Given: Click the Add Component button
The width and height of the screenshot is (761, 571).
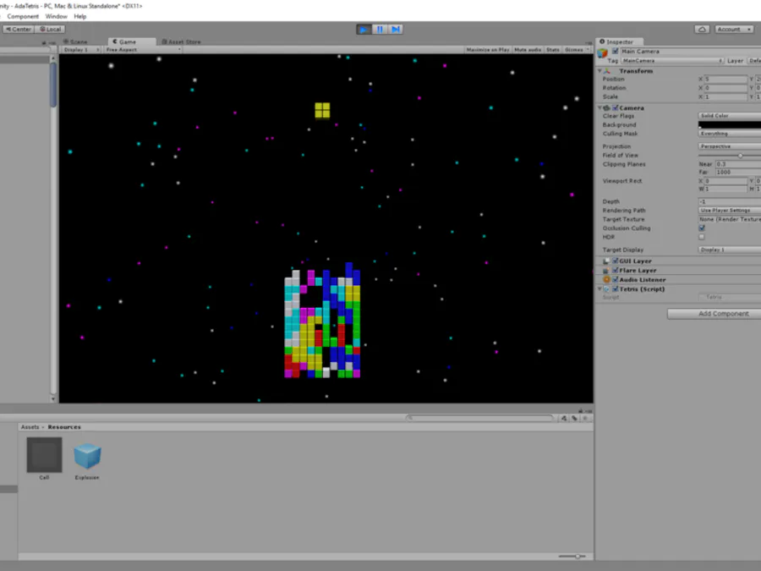Looking at the screenshot, I should point(714,314).
